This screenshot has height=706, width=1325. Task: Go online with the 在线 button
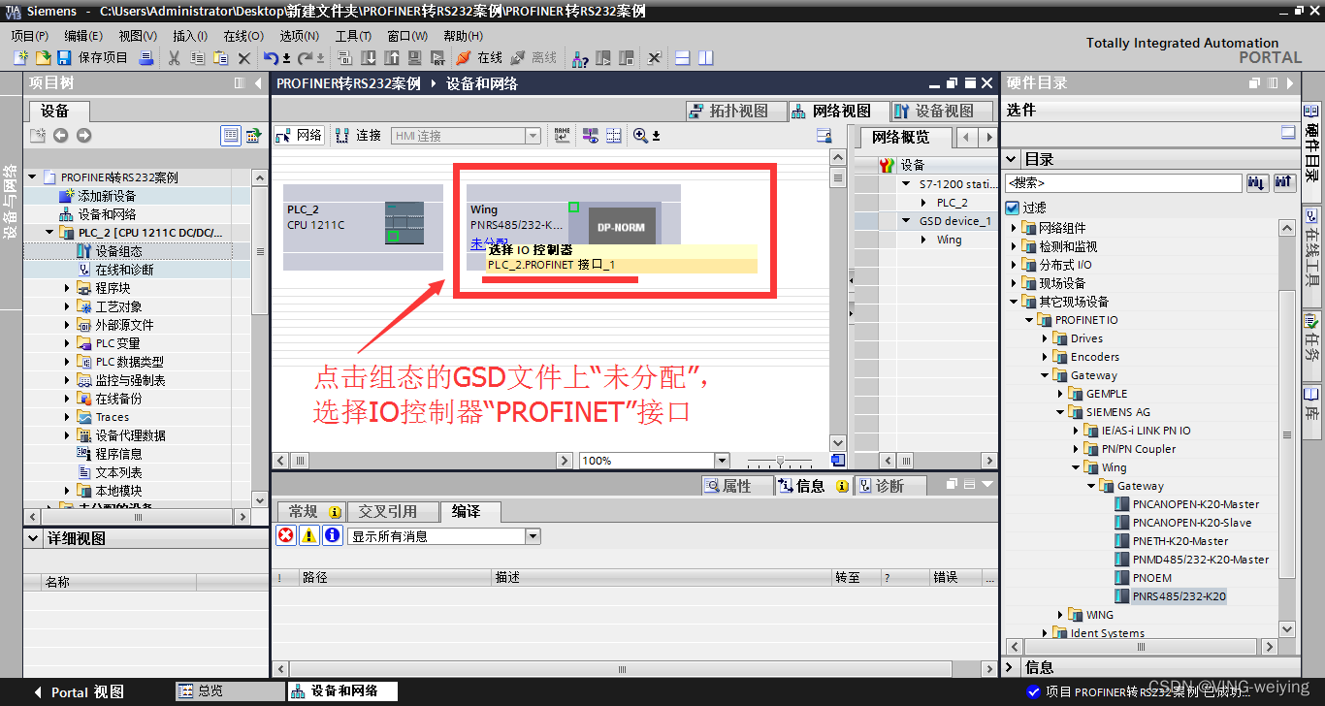coord(479,58)
